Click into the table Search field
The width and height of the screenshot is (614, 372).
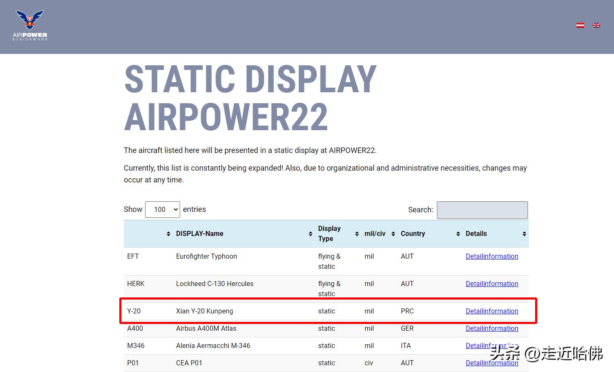click(x=482, y=210)
